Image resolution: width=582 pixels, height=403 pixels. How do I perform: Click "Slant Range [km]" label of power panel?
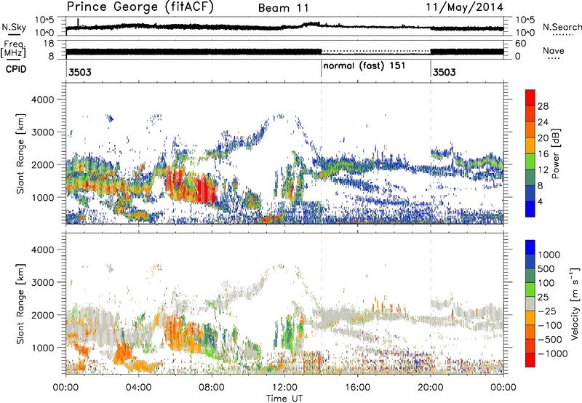pos(20,153)
